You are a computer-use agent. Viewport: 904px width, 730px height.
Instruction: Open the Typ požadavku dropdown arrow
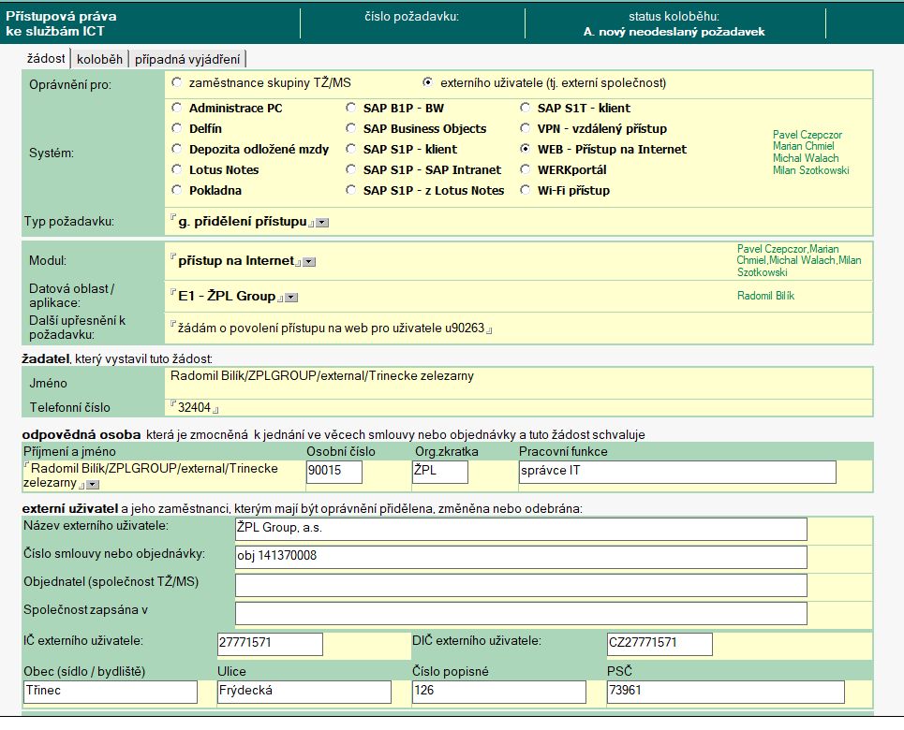(x=322, y=223)
